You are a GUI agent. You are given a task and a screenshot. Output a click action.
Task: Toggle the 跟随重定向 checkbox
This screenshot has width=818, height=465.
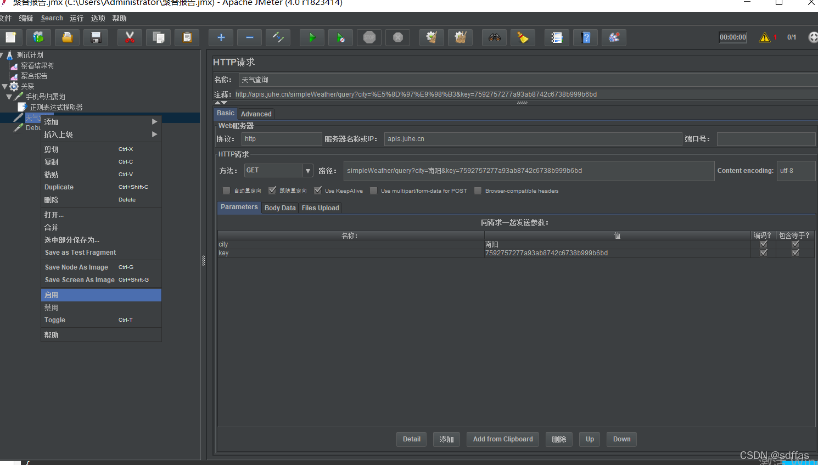coord(272,191)
